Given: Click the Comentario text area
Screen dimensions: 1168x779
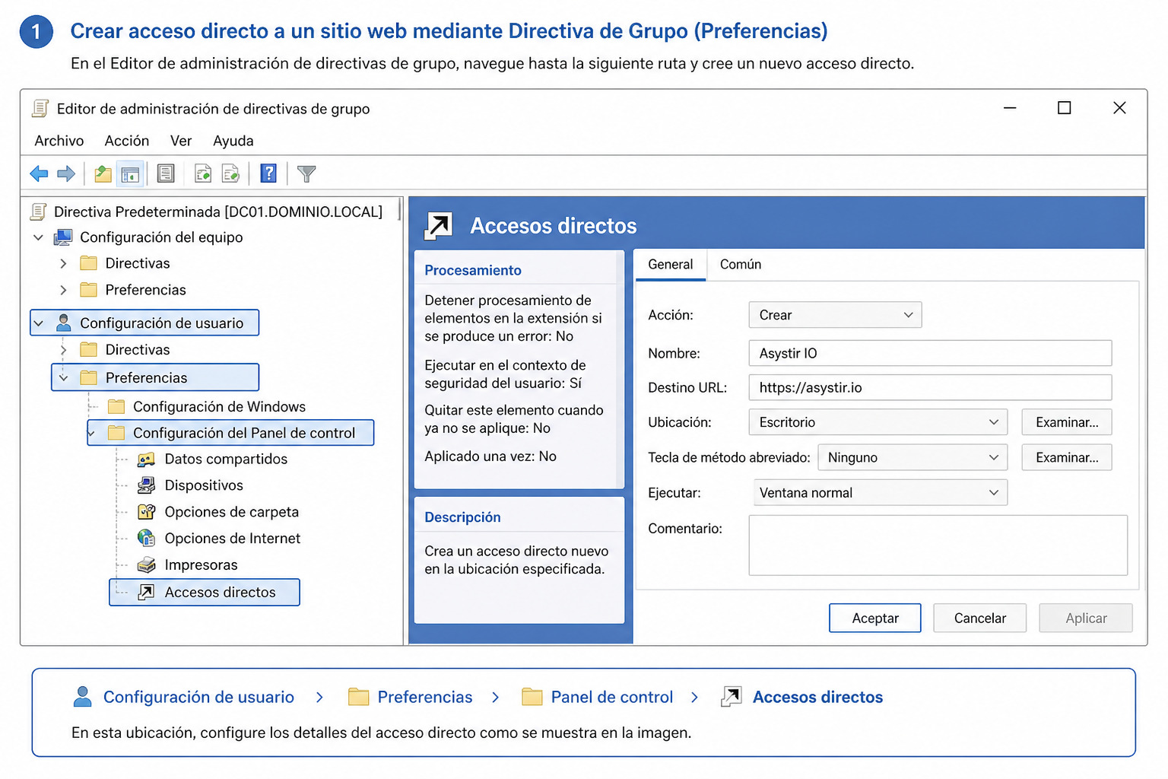Looking at the screenshot, I should coord(938,545).
